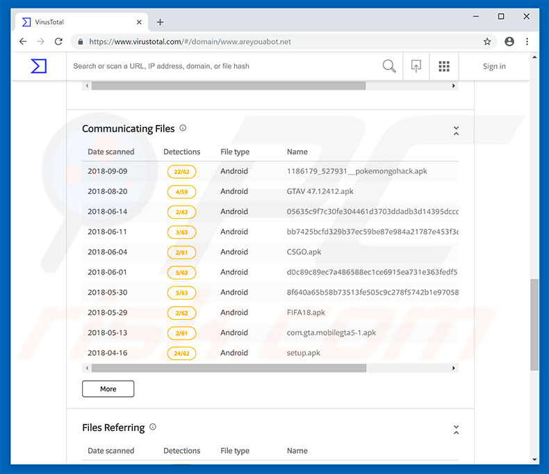Click the 3/63 detection badge
Screen dimensions: 549x474
[x=181, y=232]
